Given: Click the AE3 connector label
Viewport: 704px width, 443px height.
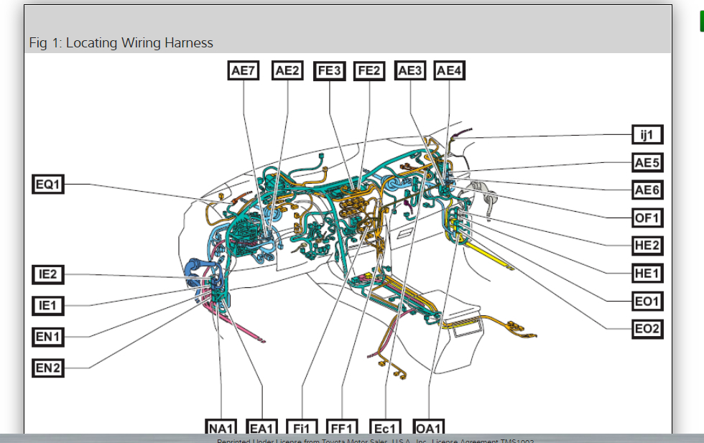Looking at the screenshot, I should [x=410, y=71].
